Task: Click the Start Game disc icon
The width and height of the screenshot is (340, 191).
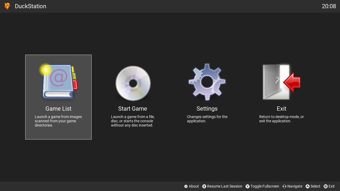Action: point(133,83)
